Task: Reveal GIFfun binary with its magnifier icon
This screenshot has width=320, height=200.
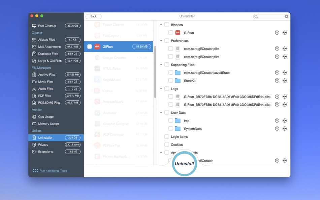Action: tap(277, 33)
